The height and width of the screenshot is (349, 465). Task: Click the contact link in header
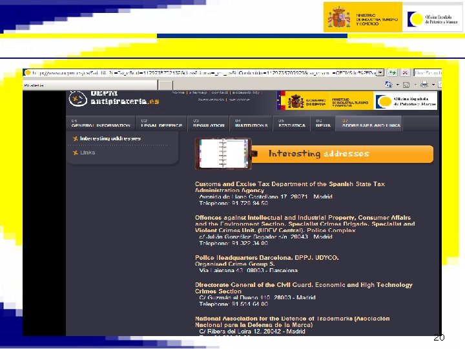[x=220, y=92]
